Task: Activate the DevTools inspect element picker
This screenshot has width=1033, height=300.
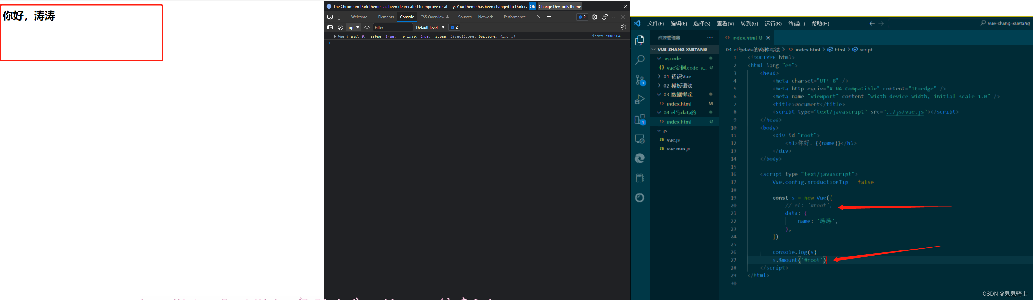Action: pyautogui.click(x=330, y=17)
